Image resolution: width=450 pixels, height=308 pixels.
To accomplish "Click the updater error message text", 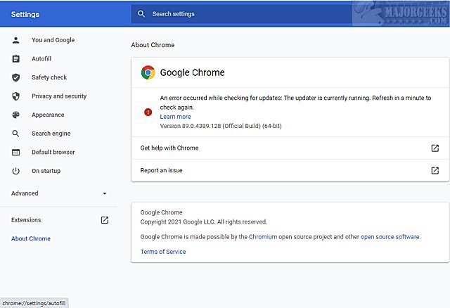I will point(295,103).
